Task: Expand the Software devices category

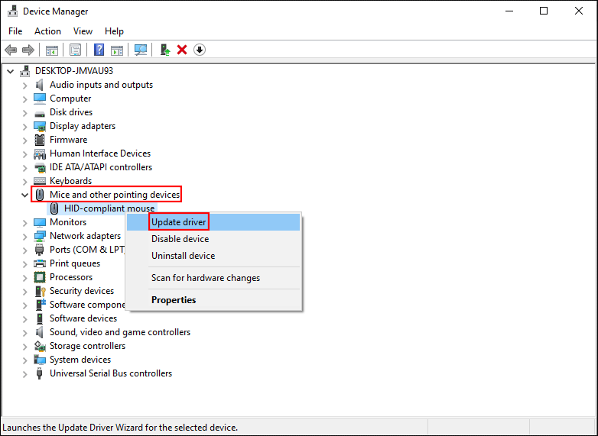Action: point(24,318)
